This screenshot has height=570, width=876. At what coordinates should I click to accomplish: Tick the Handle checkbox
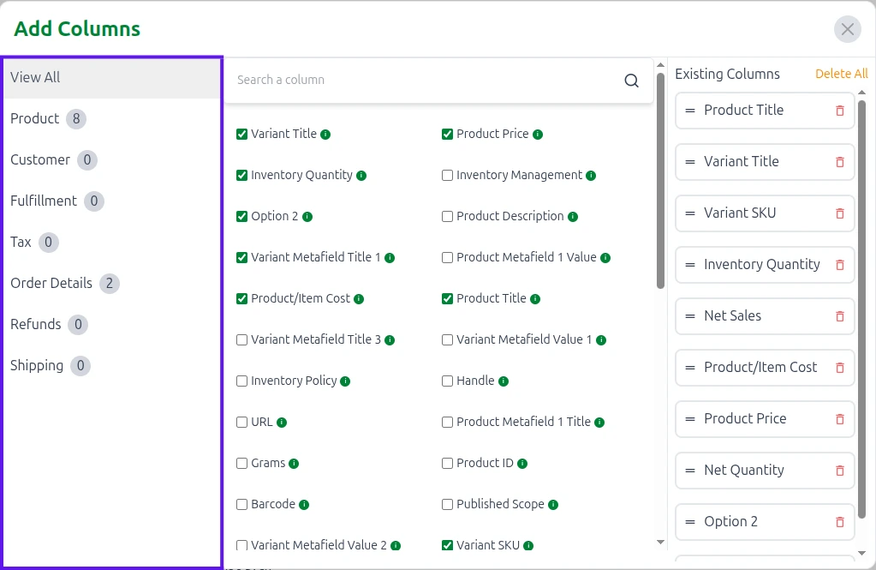point(448,381)
